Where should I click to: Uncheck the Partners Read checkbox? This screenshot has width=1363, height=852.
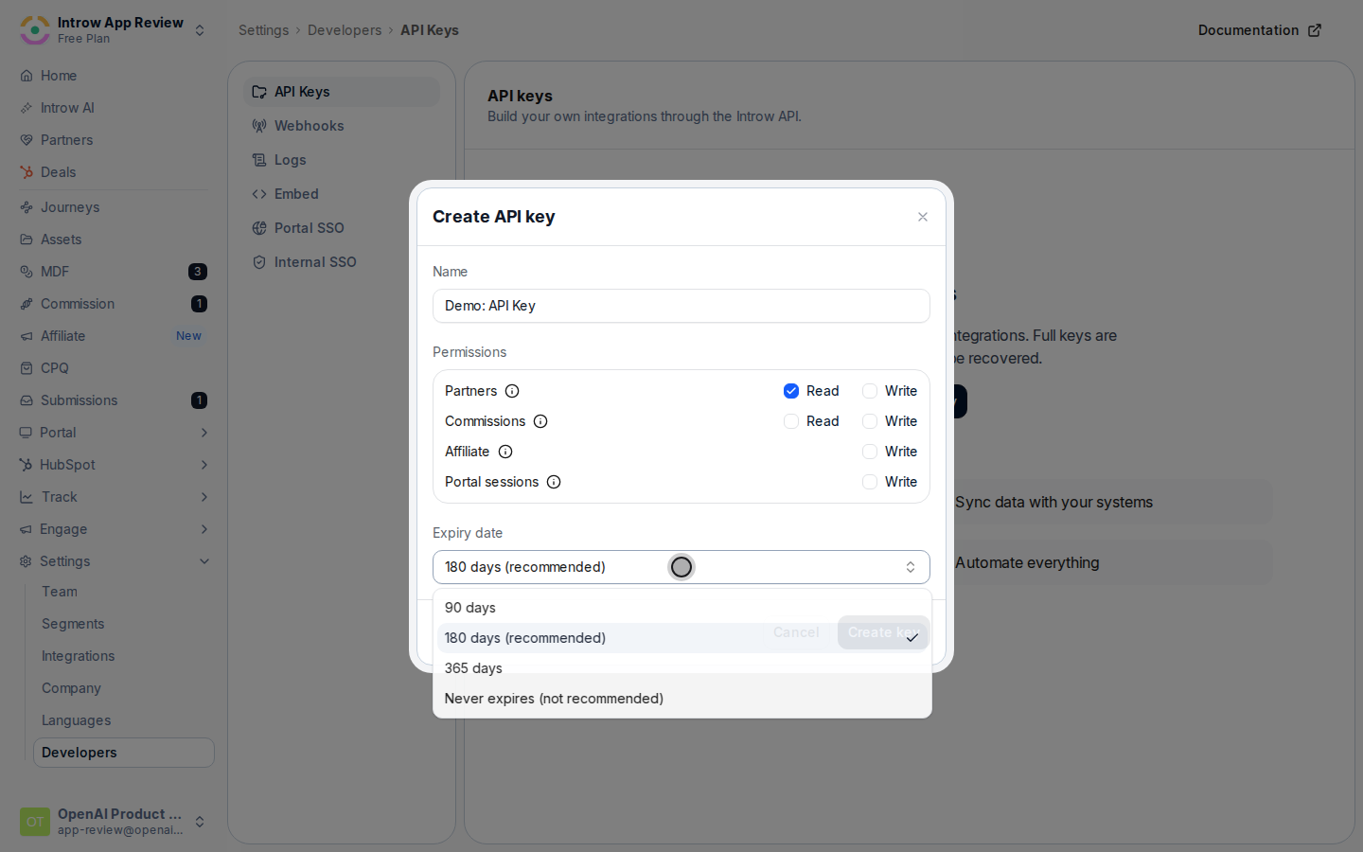(x=791, y=391)
